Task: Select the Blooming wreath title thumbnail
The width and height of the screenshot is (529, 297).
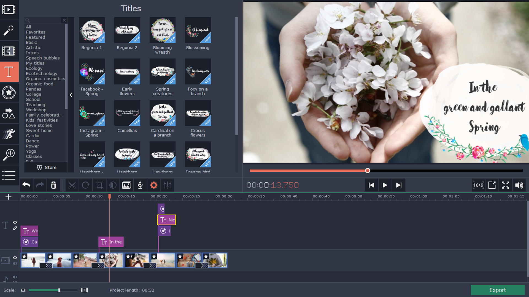Action: coord(163,30)
